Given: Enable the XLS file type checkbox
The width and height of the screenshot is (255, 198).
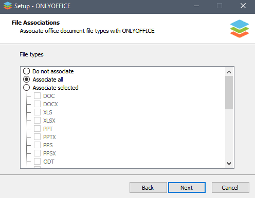Looking at the screenshot, I should point(37,112).
